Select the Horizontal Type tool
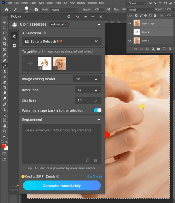The image size is (175, 203). coord(5,110)
